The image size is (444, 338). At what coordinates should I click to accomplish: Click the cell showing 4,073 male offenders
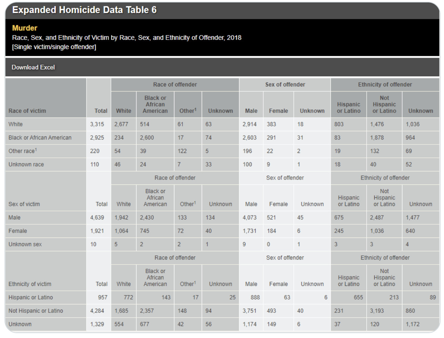point(250,218)
